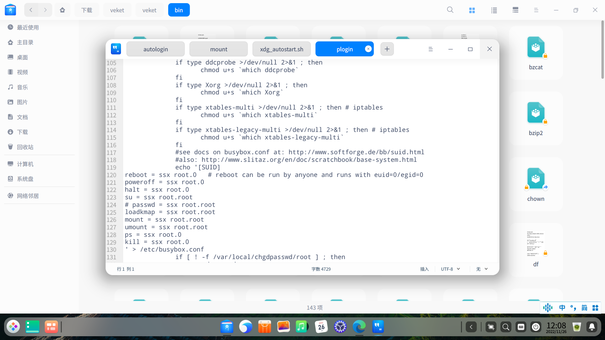Open Edge browser from dock
This screenshot has height=340, width=605.
click(x=359, y=327)
